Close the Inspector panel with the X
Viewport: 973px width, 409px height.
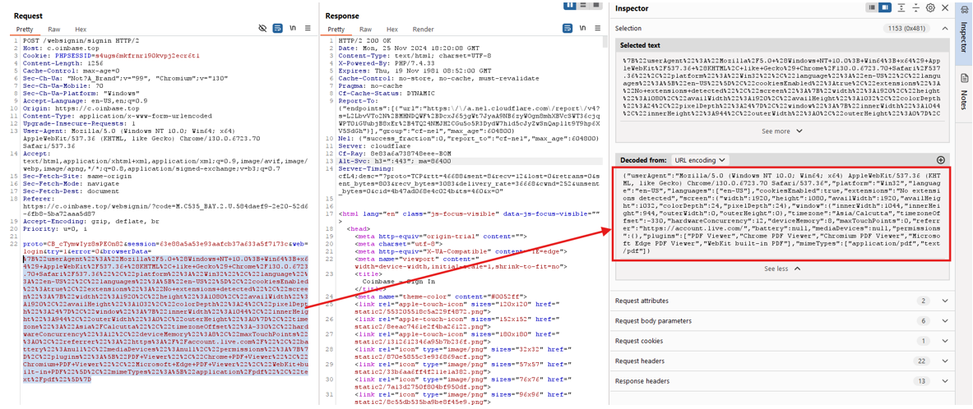(945, 8)
